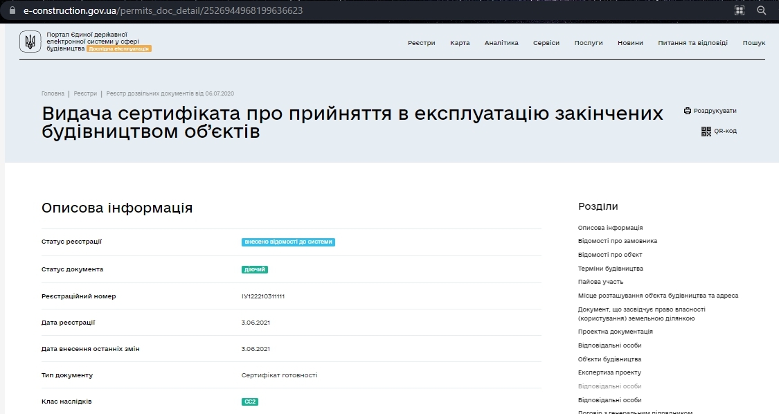Jump to Документ, що засвідчує право власності
This screenshot has width=779, height=414.
coord(641,314)
